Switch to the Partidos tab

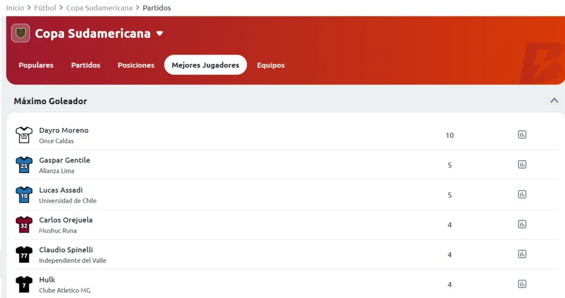(x=86, y=65)
